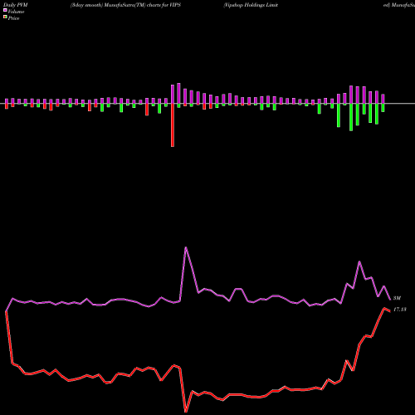Screen dimensions: 415x415
Task: Click the Volume legend color swatch
Action: [5, 10]
